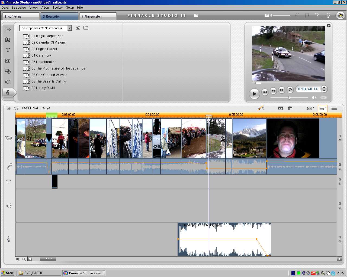Mute the background music track
Viewport: 347px width, 277px height.
pyautogui.click(x=340, y=241)
